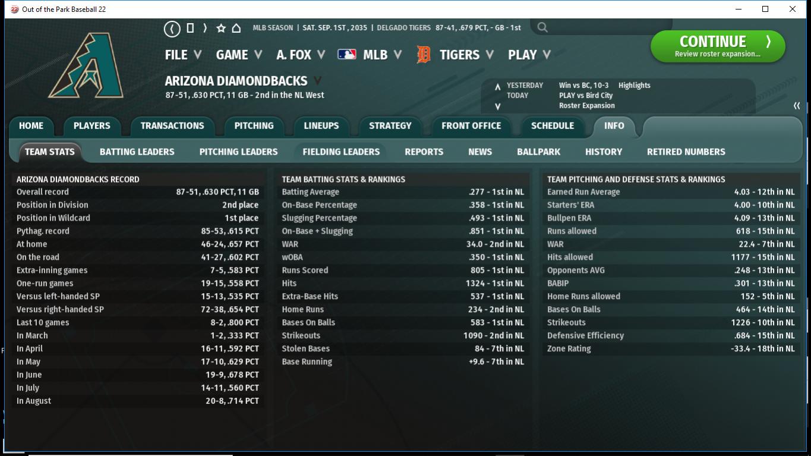Viewport: 811px width, 456px height.
Task: Select the TEAM STATS subtab
Action: point(50,152)
